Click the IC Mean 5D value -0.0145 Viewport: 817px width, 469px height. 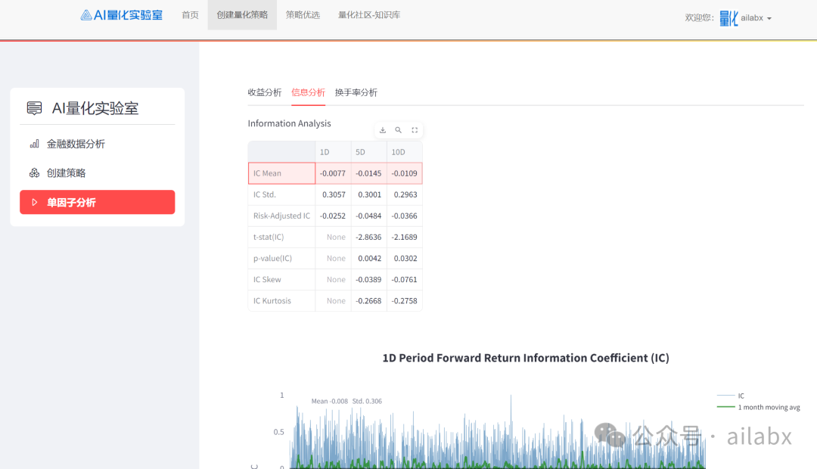click(369, 173)
